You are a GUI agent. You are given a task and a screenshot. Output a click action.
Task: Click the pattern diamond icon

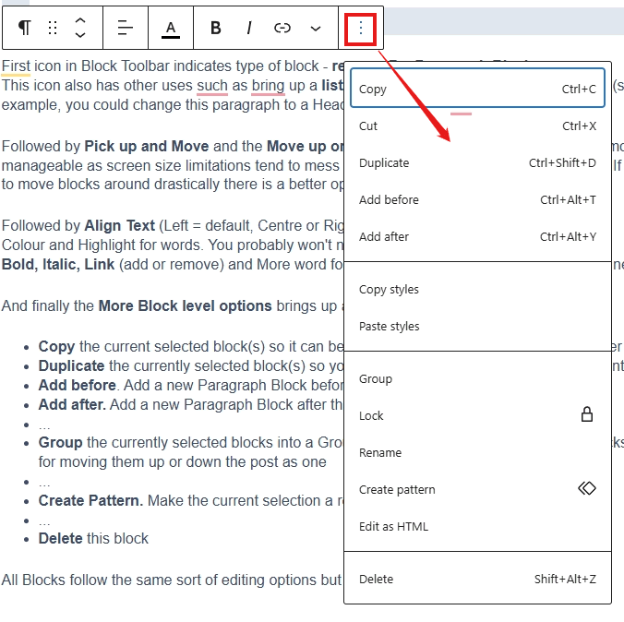point(587,488)
